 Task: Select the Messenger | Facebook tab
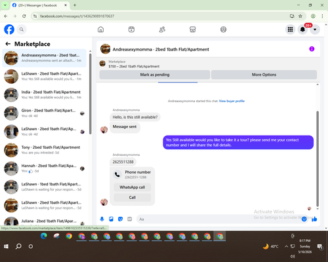(39, 5)
